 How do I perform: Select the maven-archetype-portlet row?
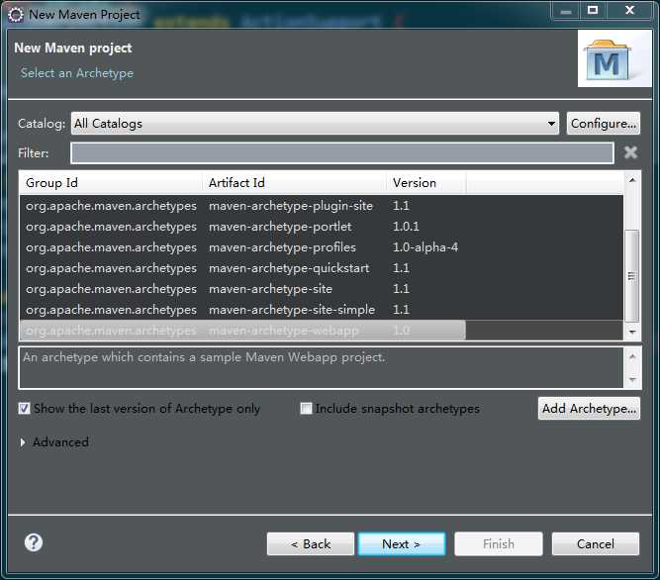[322, 227]
